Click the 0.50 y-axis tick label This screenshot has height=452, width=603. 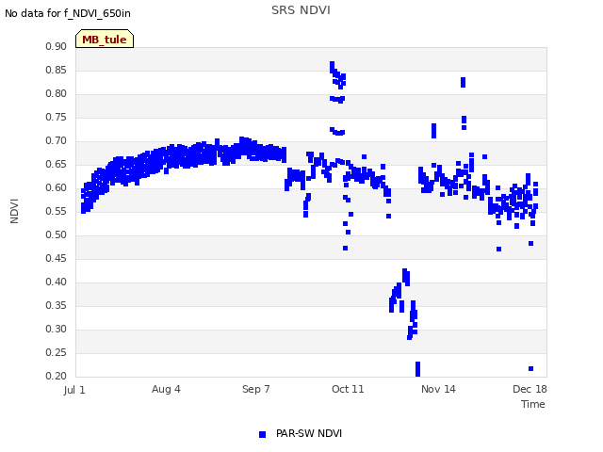pos(56,234)
